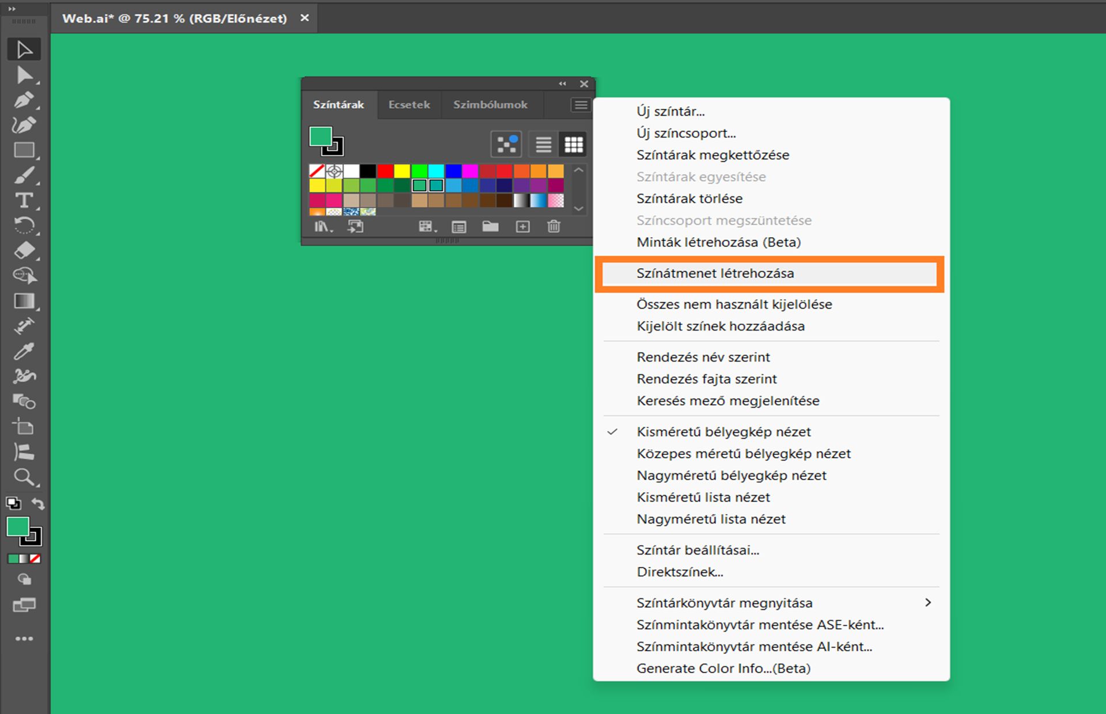Click the New Swatch plus icon
Screen dimensions: 1106x714
522,227
